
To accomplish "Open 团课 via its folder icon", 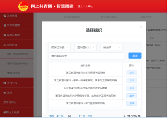I will 5,93.
